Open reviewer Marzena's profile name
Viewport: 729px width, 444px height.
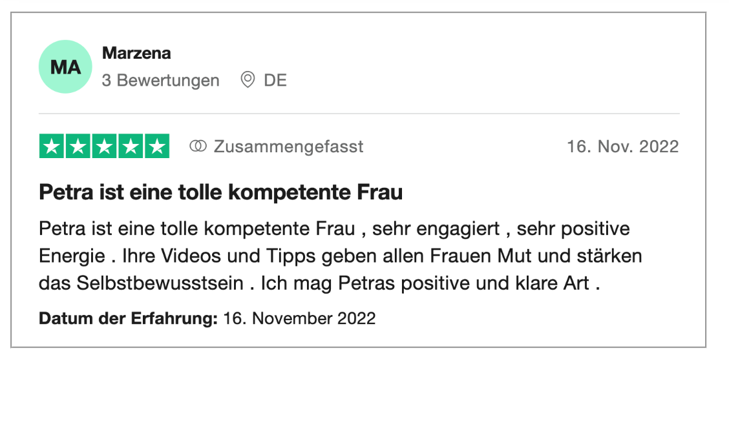(136, 54)
